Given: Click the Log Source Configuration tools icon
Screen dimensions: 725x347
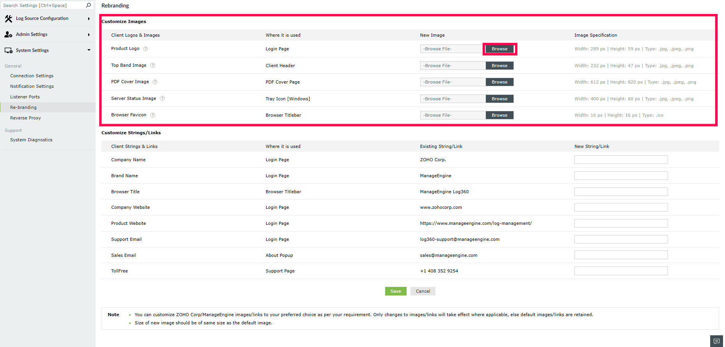Looking at the screenshot, I should 8,18.
